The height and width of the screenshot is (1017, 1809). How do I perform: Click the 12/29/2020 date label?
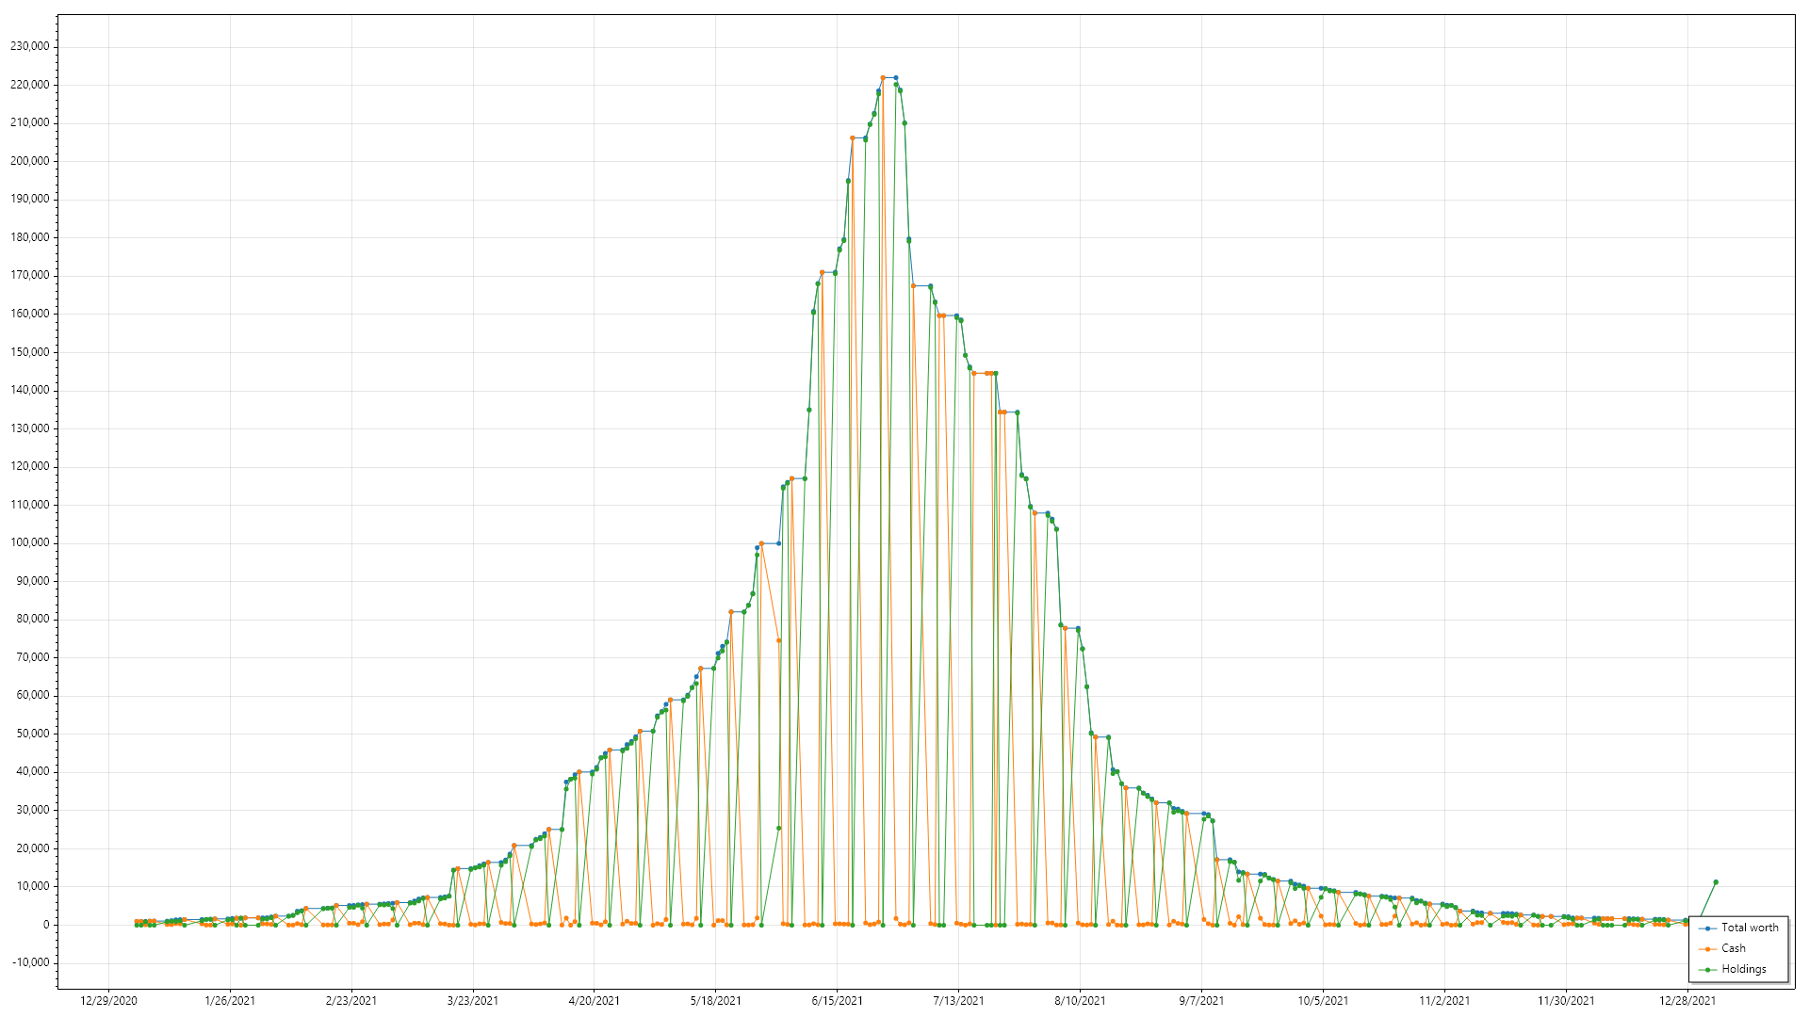[108, 1001]
